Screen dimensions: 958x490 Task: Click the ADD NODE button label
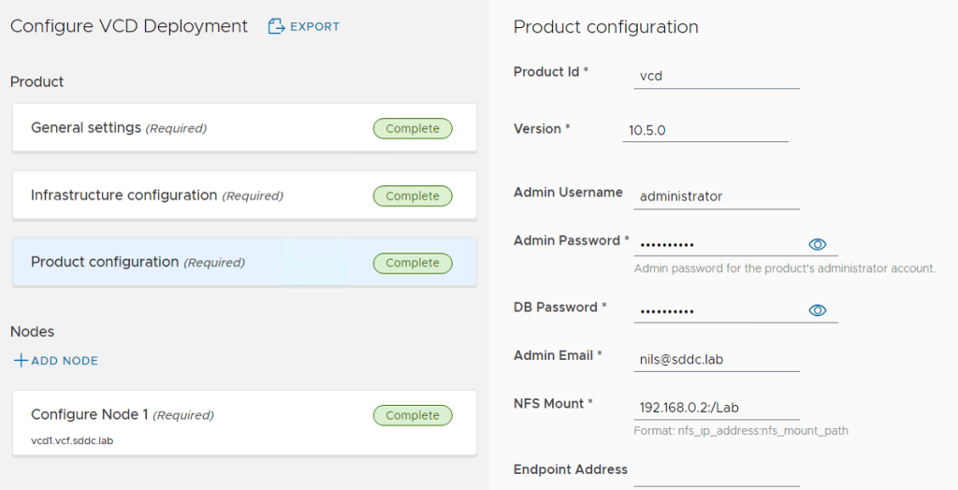65,361
